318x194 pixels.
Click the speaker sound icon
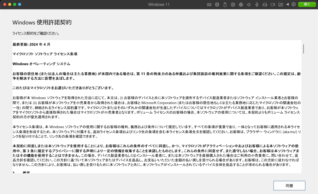[249, 5]
